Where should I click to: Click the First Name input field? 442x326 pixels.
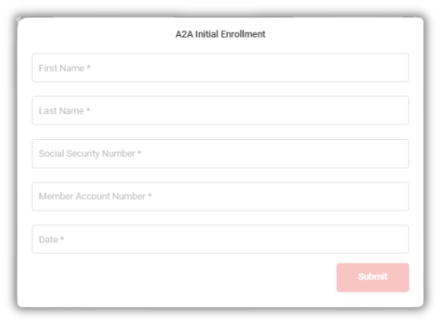(220, 67)
